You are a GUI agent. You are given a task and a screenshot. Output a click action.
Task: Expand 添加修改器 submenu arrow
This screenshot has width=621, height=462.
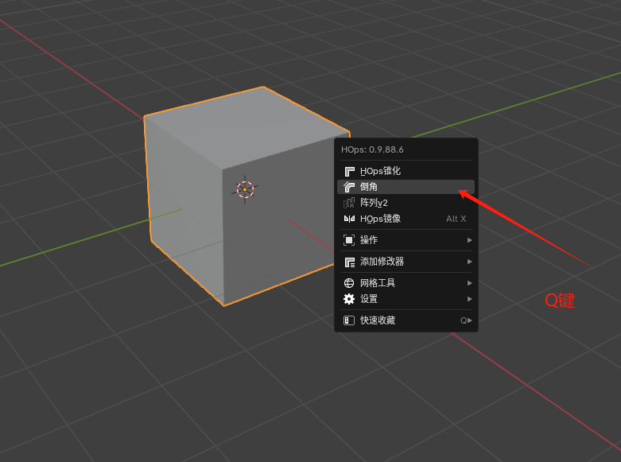point(469,262)
